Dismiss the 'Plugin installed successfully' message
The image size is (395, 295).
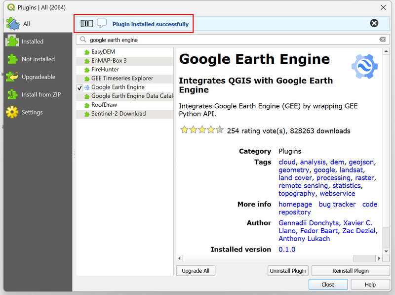point(374,23)
